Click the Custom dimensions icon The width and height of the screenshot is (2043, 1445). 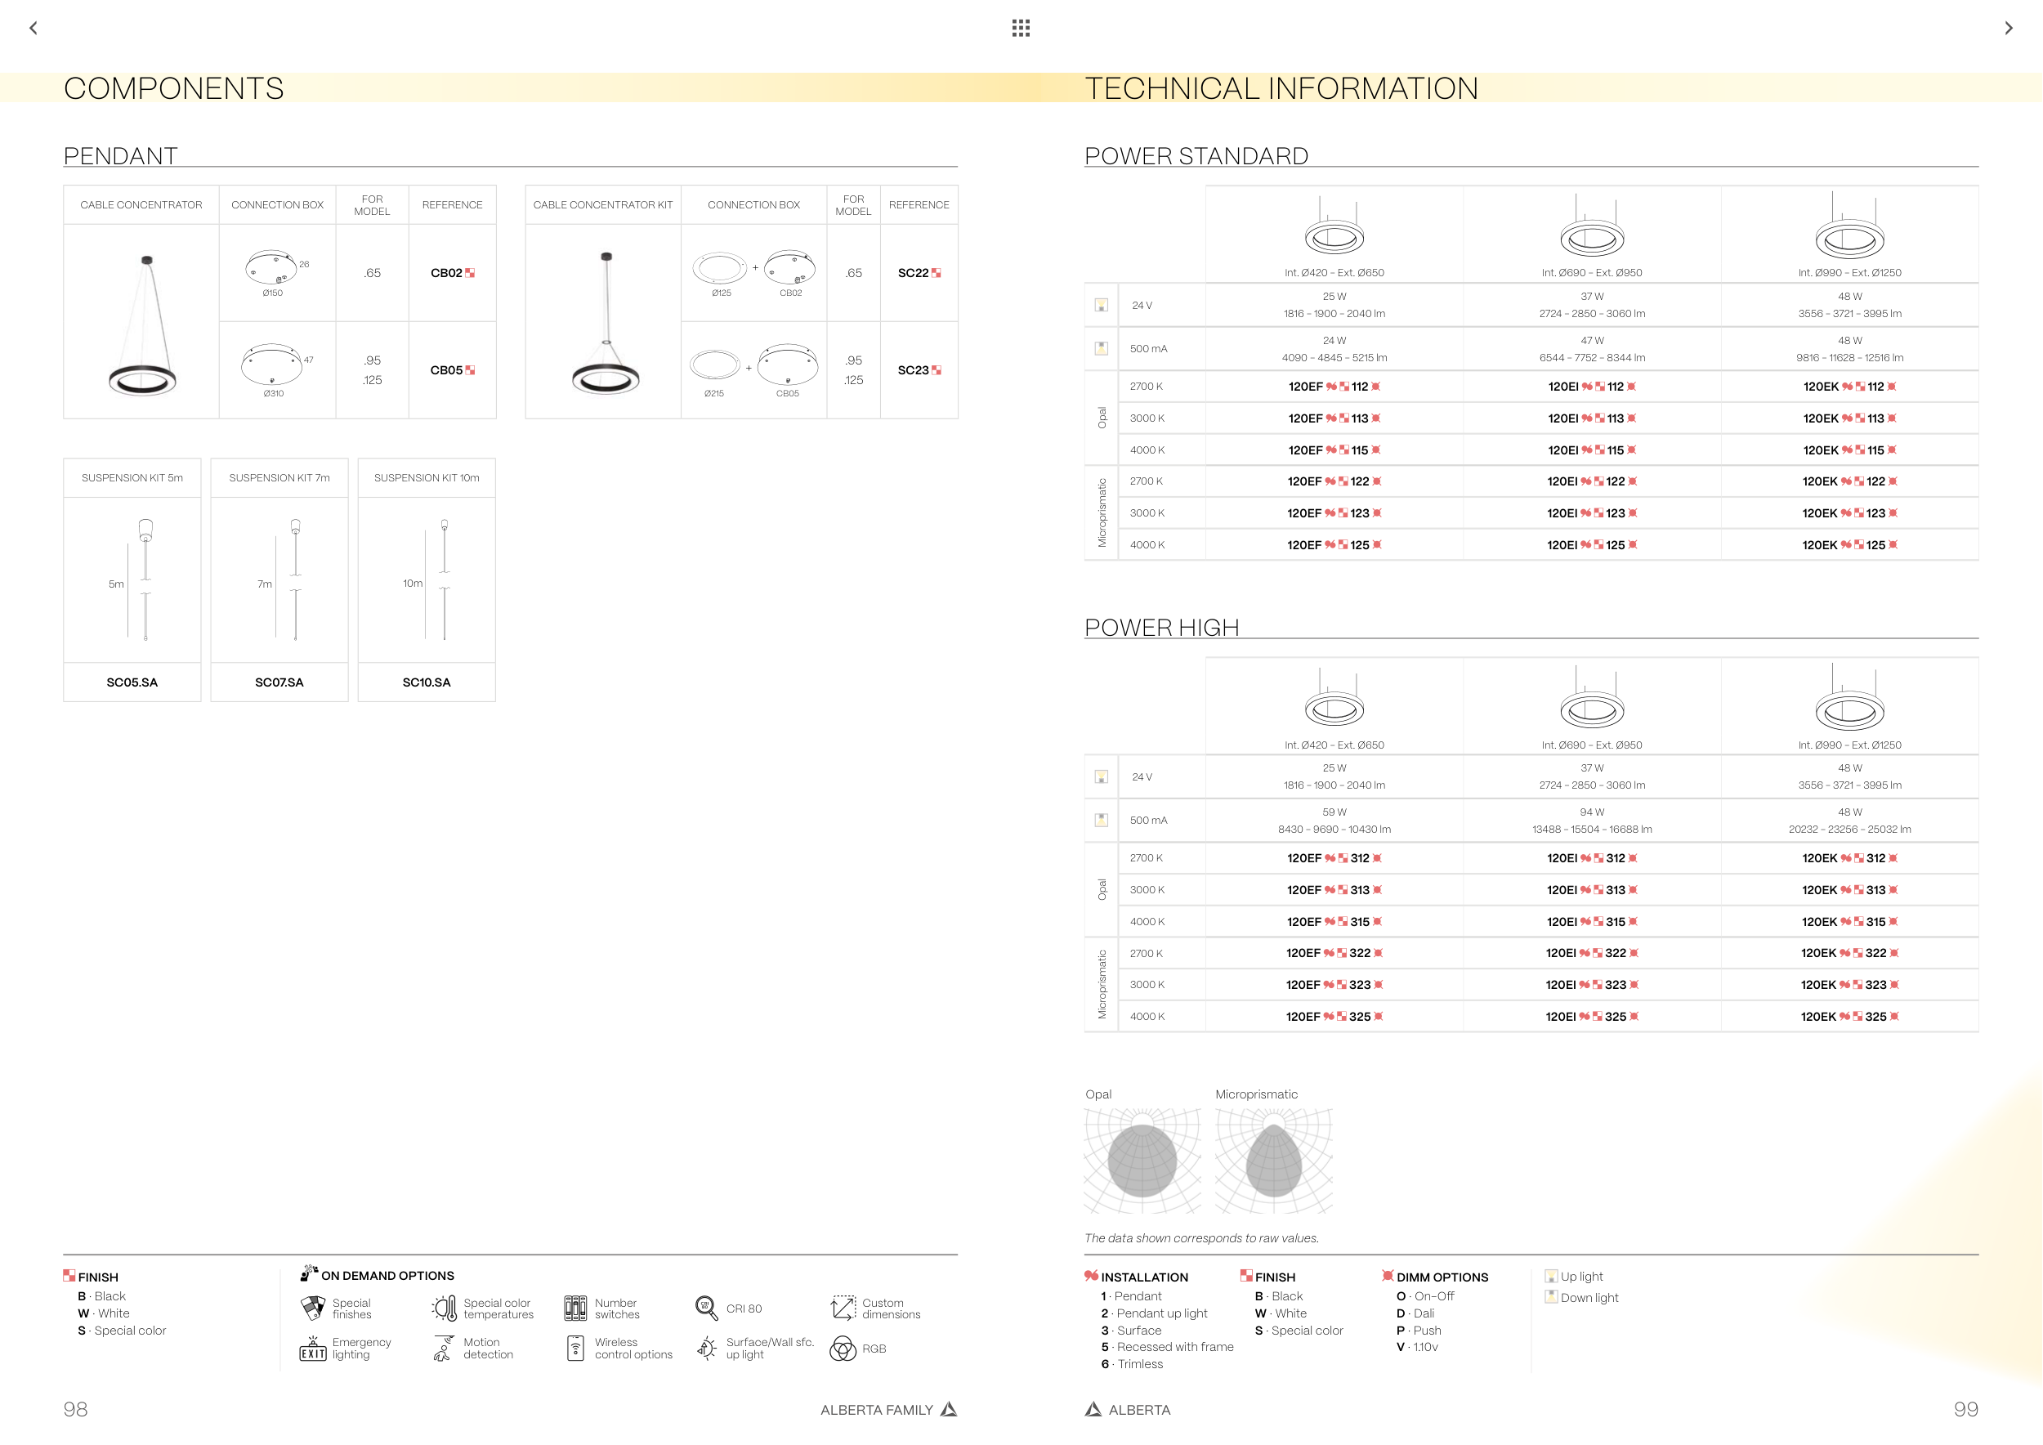coord(842,1308)
